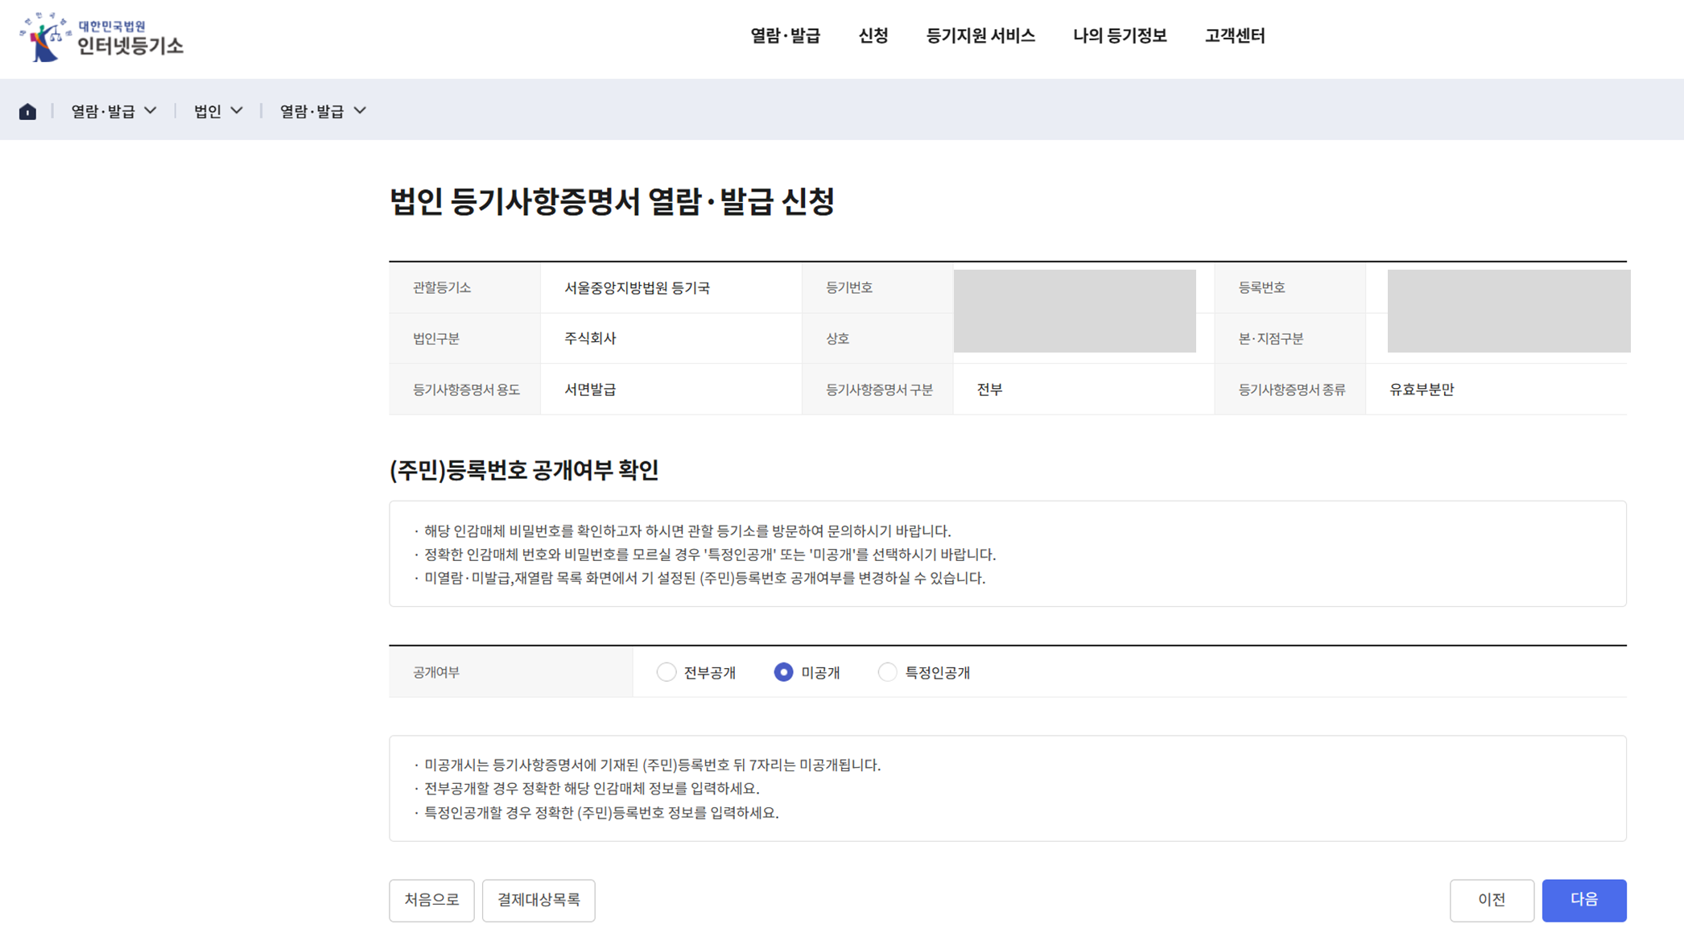
Task: Open 나의 등기정보 top menu
Action: point(1119,35)
